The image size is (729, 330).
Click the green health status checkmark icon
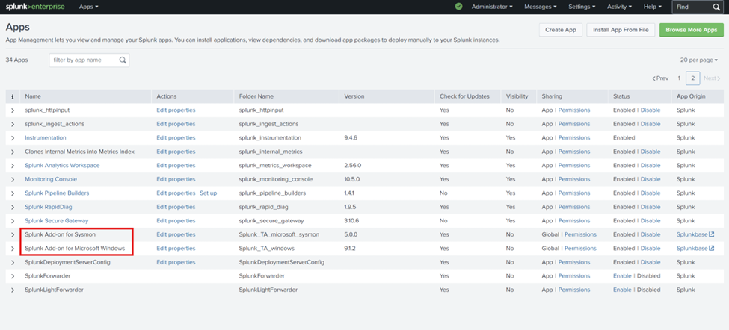pyautogui.click(x=459, y=7)
